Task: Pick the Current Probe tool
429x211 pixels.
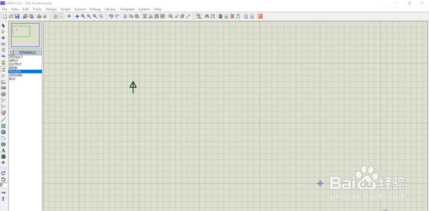Action: point(3,106)
